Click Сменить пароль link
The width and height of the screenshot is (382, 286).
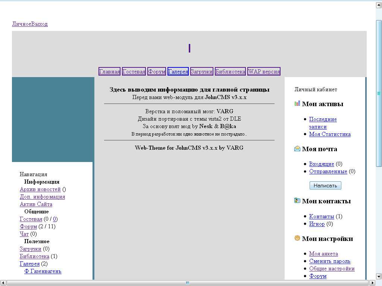(330, 261)
